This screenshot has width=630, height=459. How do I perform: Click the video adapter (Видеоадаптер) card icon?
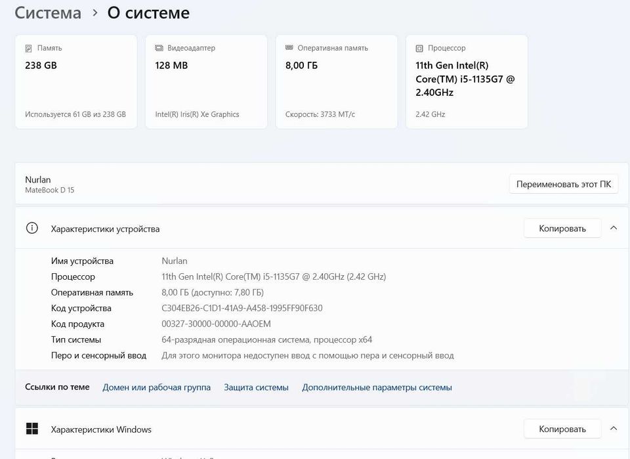click(159, 49)
